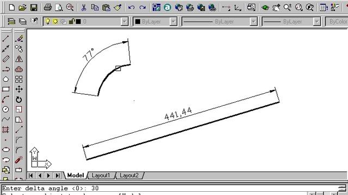Open Named Views dialog icon
The image size is (348, 195).
point(251,8)
